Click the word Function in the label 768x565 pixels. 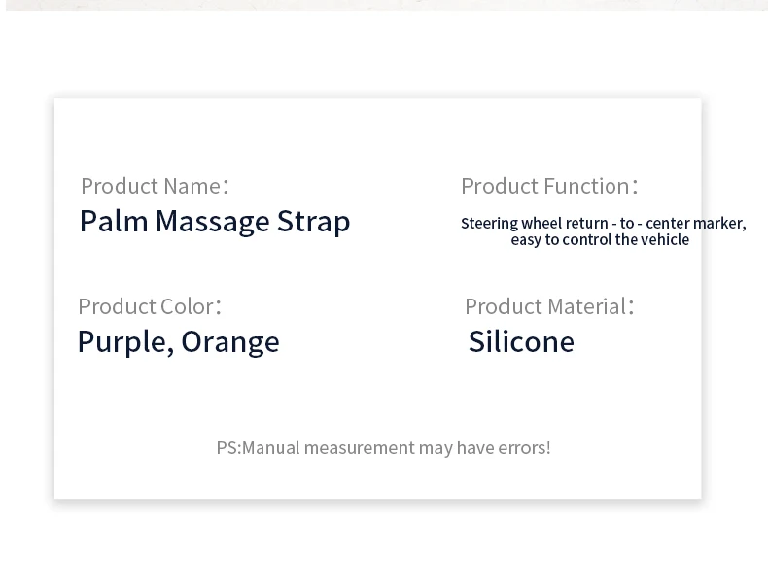pos(587,186)
